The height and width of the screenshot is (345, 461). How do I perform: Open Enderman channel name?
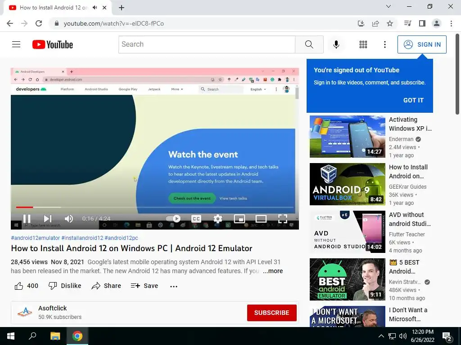coord(401,139)
